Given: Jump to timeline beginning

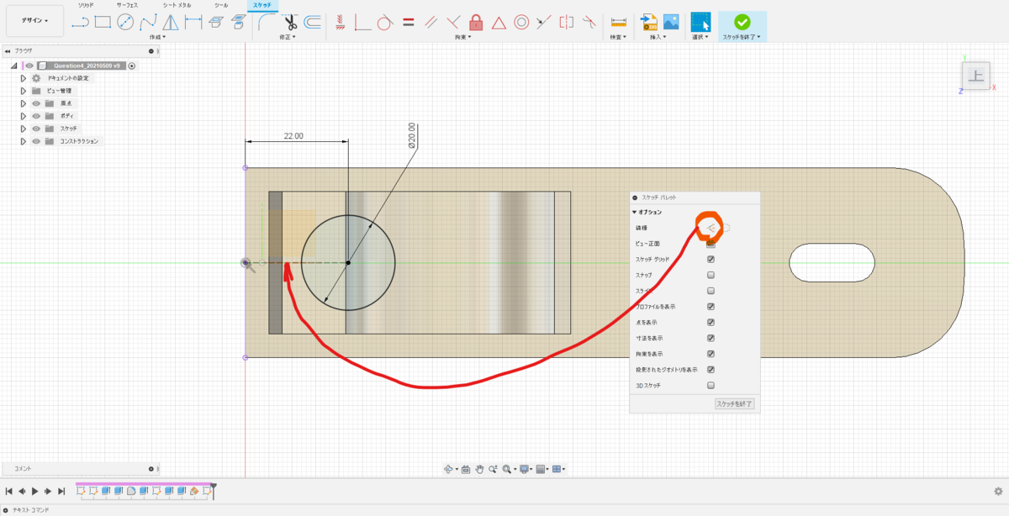Looking at the screenshot, I should (x=9, y=491).
